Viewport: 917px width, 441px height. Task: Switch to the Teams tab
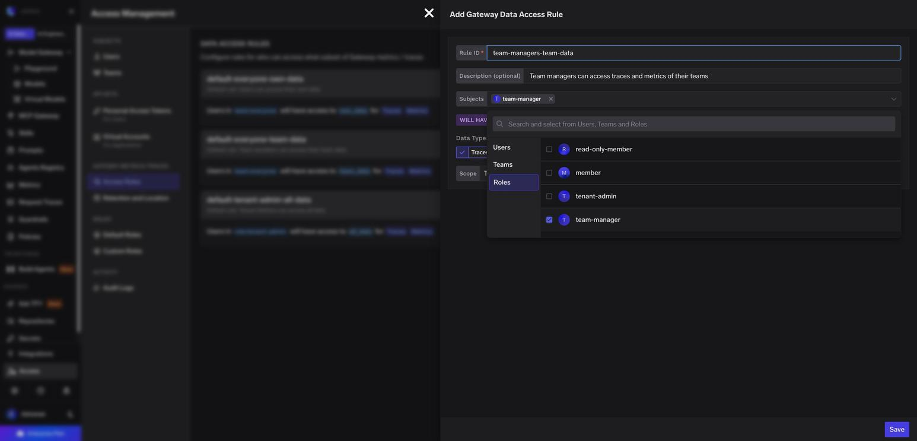click(x=514, y=164)
